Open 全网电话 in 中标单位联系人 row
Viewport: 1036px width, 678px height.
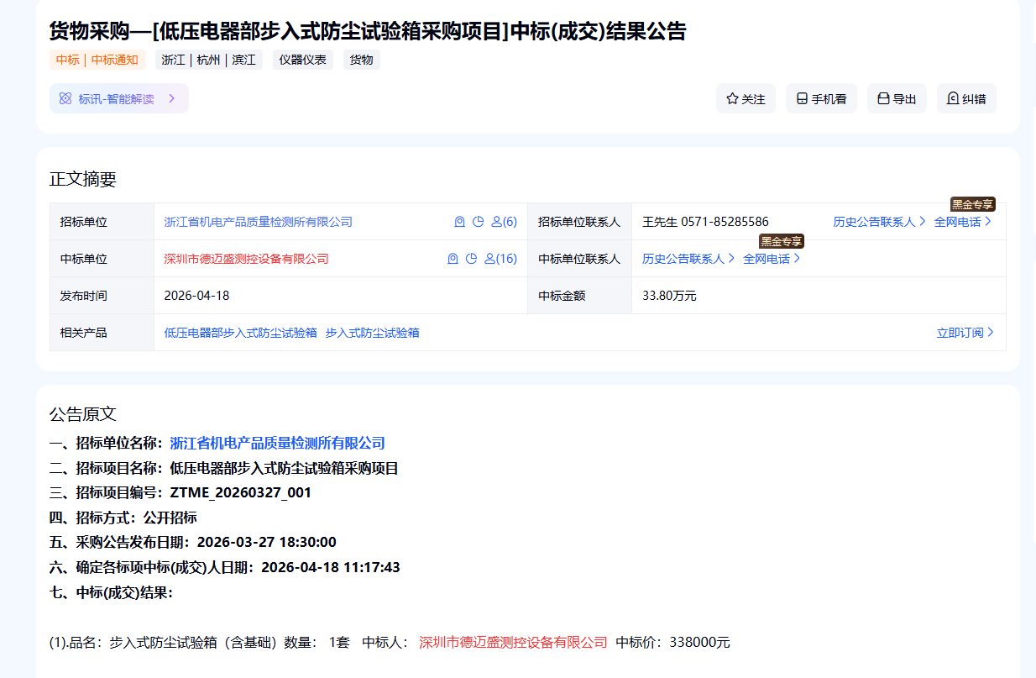pos(772,259)
